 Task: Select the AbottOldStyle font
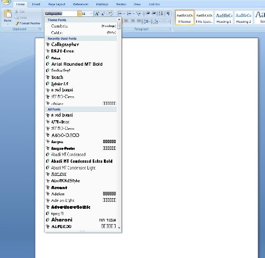point(81,181)
